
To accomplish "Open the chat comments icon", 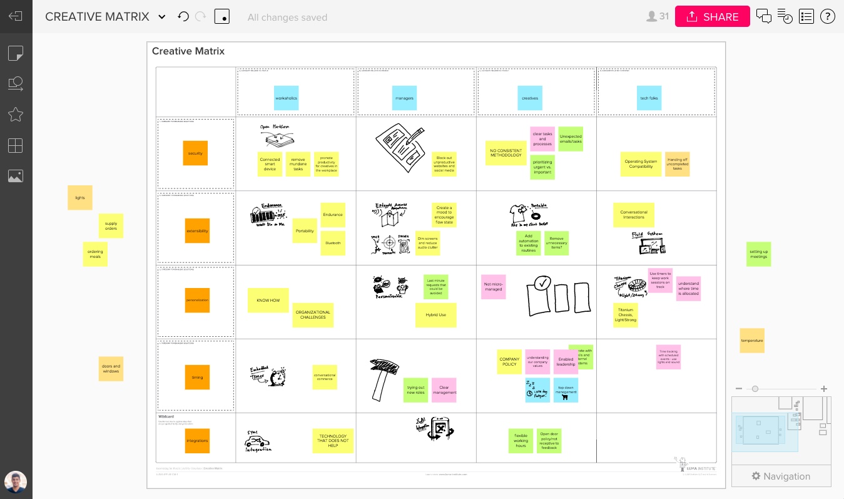I will (764, 17).
